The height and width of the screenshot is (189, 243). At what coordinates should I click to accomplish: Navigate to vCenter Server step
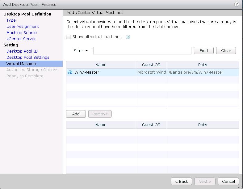click(21, 39)
